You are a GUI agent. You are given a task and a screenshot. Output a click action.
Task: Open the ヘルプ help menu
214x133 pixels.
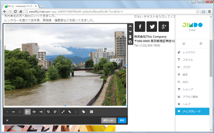[192, 104]
